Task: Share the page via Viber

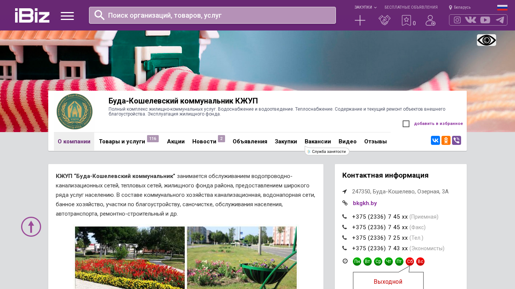Action: click(457, 140)
